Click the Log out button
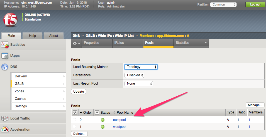The image size is (266, 137). click(255, 4)
